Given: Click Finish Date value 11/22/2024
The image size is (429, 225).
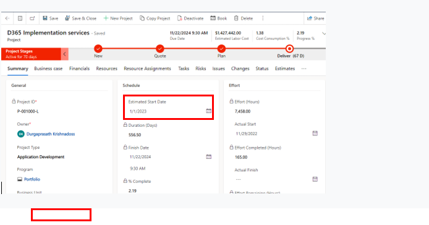Looking at the screenshot, I should tap(140, 157).
